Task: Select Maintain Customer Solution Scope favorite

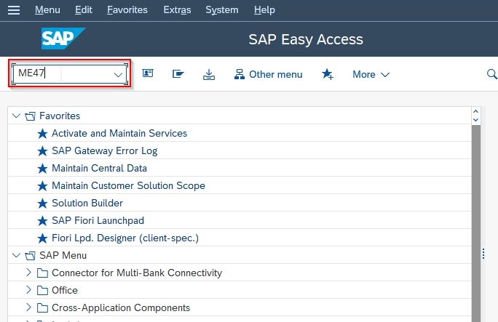Action: click(x=128, y=186)
